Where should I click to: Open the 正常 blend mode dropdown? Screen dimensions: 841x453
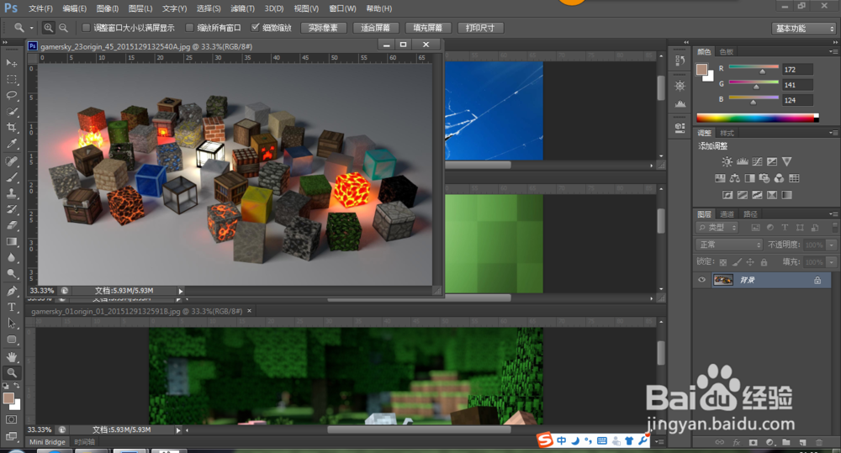coord(729,245)
